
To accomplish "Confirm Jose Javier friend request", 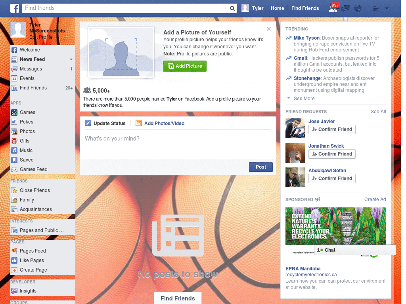I will point(332,129).
